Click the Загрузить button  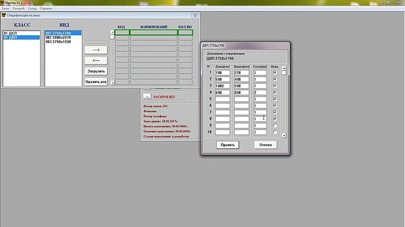click(x=96, y=71)
